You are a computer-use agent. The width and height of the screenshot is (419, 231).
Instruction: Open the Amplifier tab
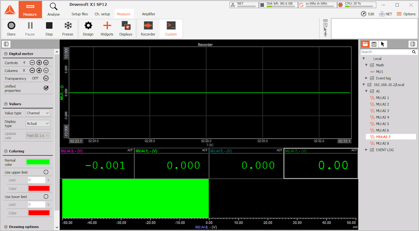click(149, 14)
